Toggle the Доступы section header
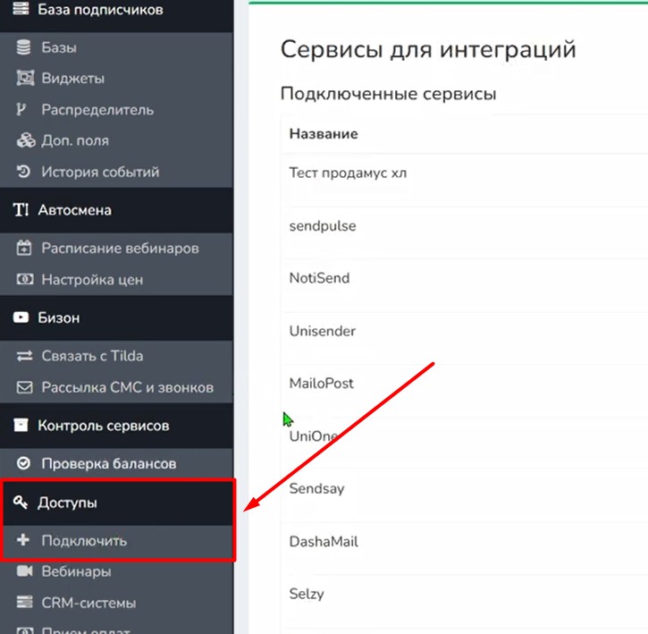648x634 pixels. pos(68,503)
